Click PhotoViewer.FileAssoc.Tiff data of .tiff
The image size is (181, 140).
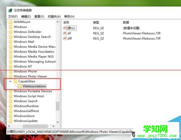pyautogui.click(x=142, y=39)
